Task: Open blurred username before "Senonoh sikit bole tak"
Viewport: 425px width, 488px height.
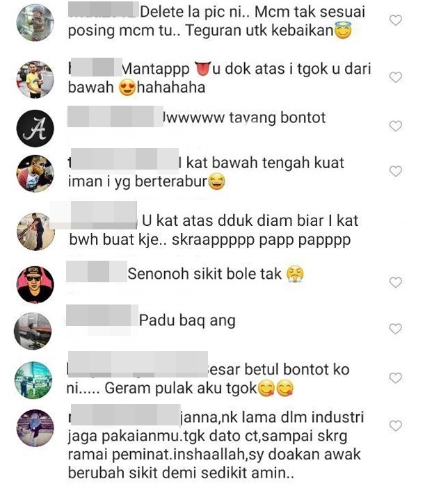Action: click(97, 271)
